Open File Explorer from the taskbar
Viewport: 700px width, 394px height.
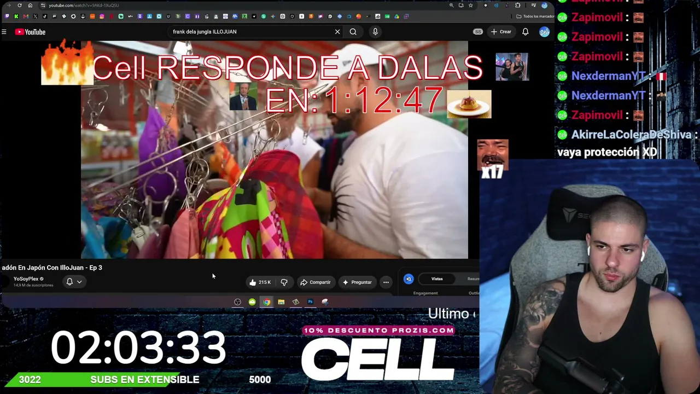point(281,302)
